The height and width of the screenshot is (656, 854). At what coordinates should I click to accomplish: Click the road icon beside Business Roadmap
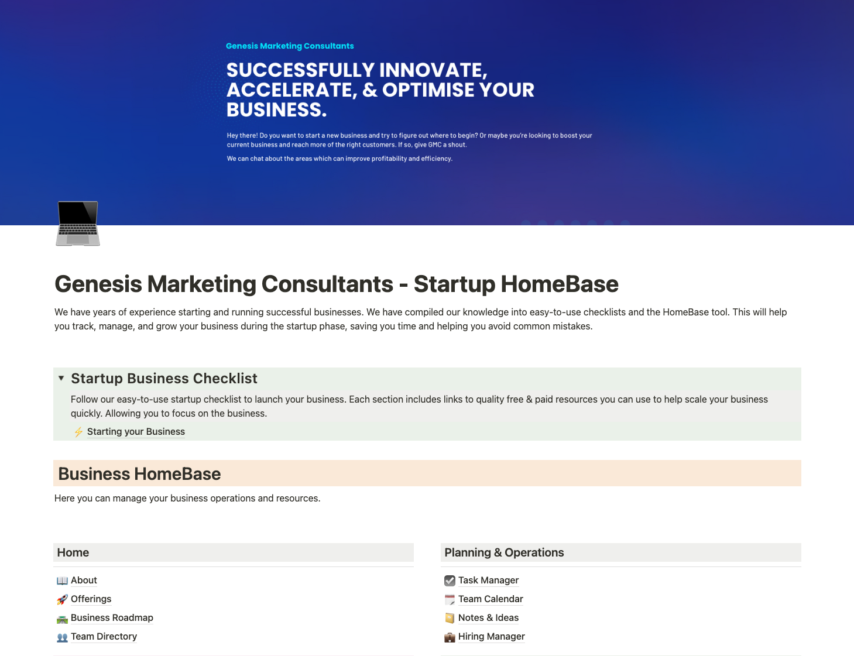tap(62, 618)
